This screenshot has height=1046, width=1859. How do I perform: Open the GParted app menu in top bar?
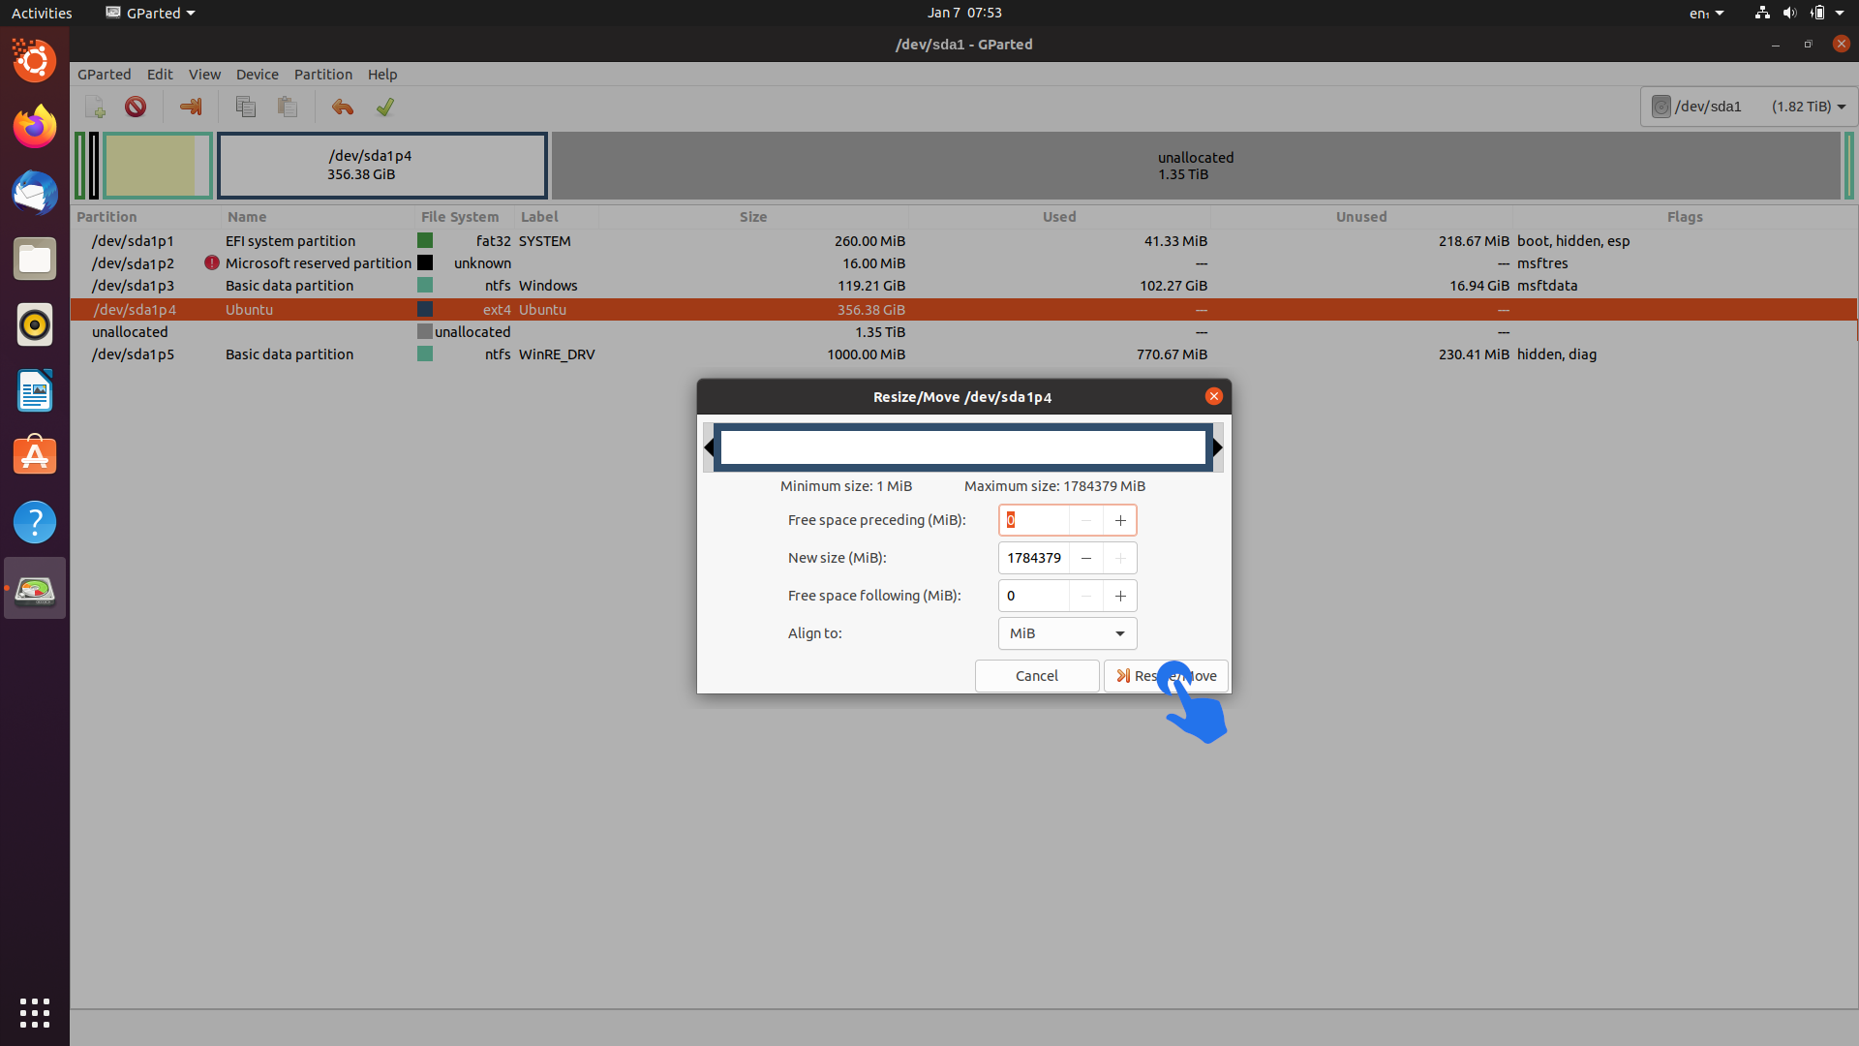(x=150, y=13)
